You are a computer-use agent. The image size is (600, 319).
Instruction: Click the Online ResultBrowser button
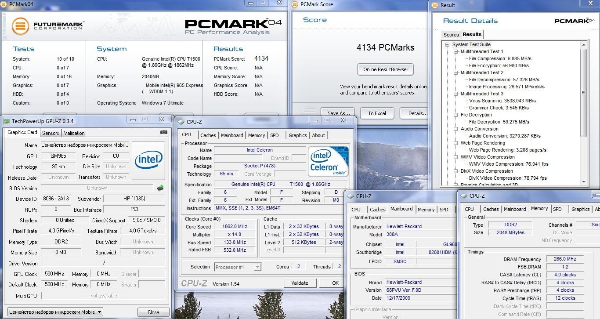pyautogui.click(x=386, y=69)
